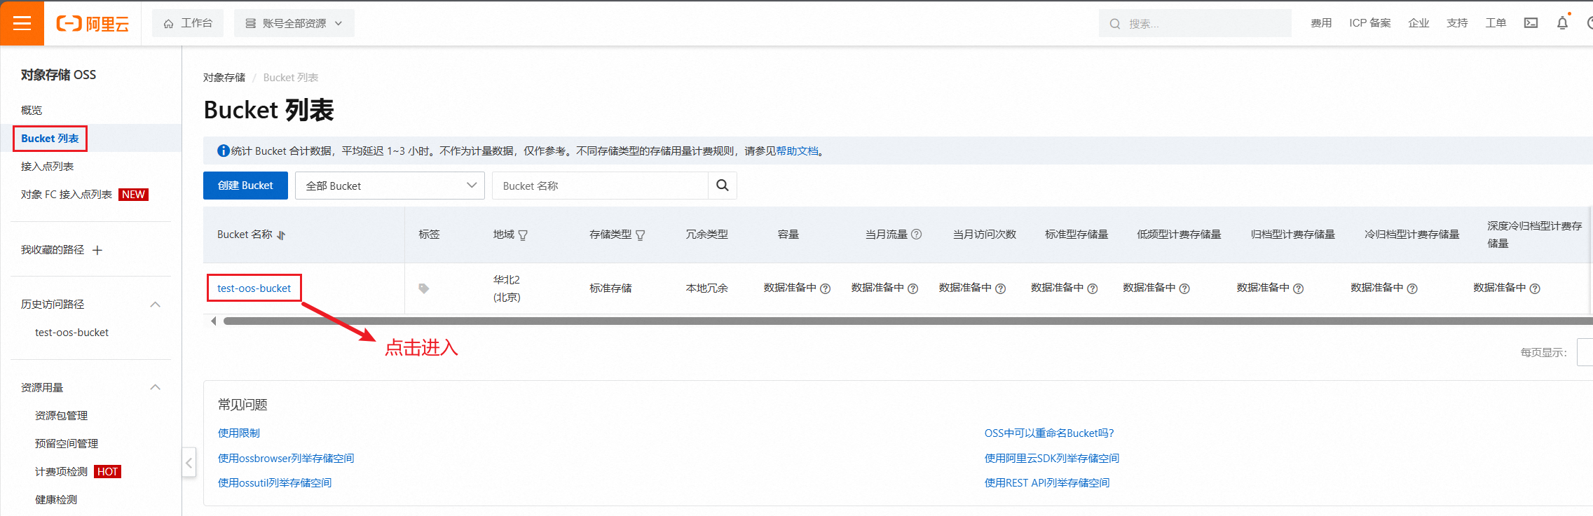Open 资源包管理 in the sidebar
Image resolution: width=1593 pixels, height=516 pixels.
coord(61,415)
